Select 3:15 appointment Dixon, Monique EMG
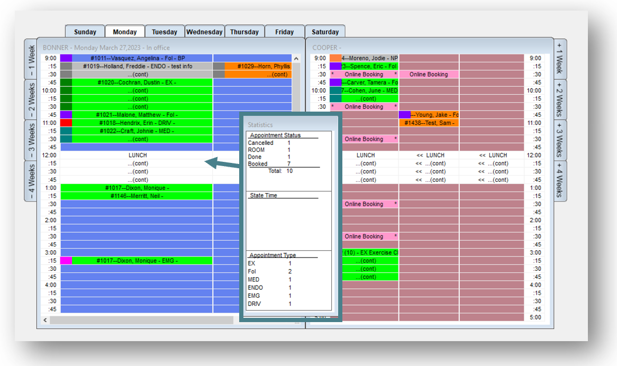The height and width of the screenshot is (366, 617). 137,261
